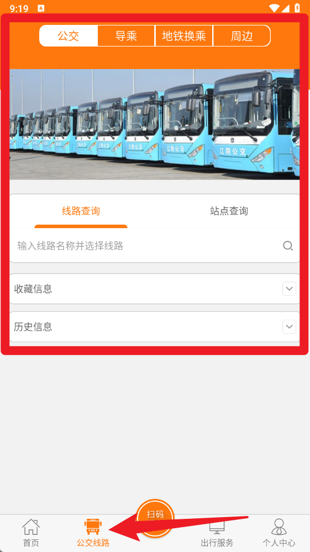Viewport: 310px width, 552px height.
Task: Tap the 扫码 scan circle button
Action: tap(155, 518)
